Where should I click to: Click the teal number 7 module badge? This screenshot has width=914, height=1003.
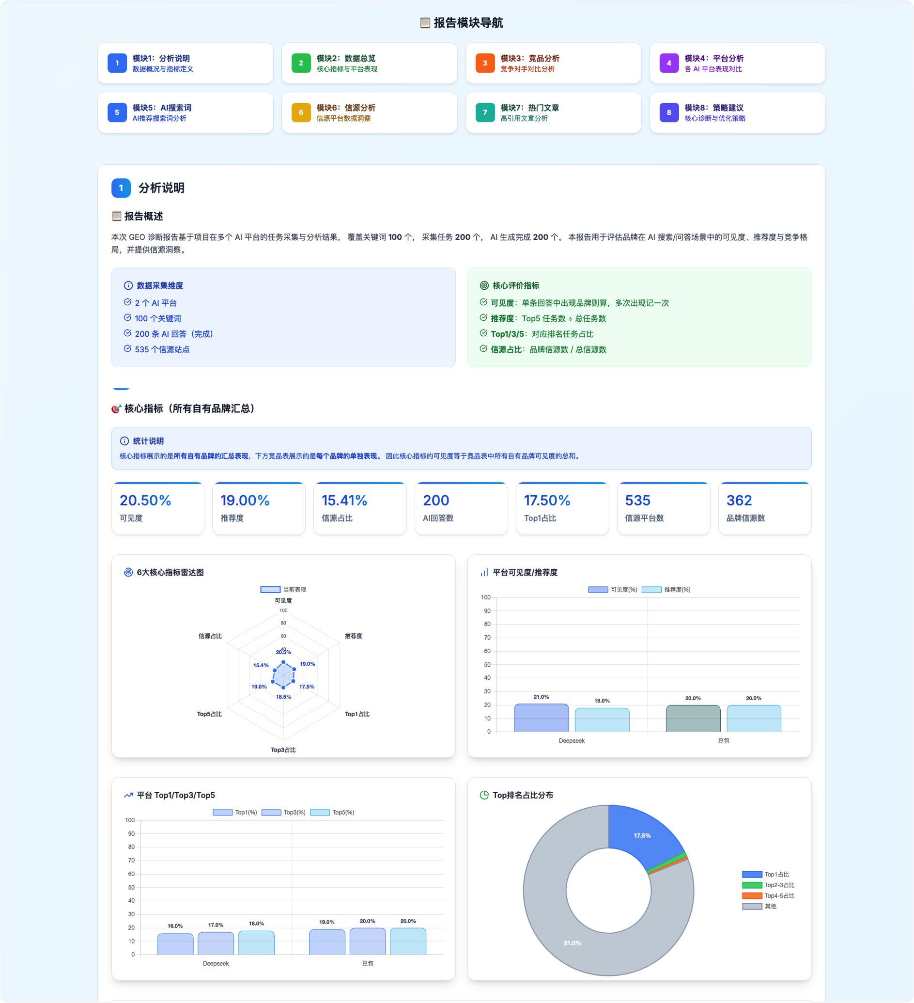(x=485, y=112)
